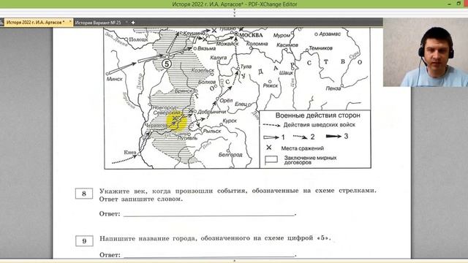Close the «История 2022 г. И.А. Артасов» tab

point(70,22)
